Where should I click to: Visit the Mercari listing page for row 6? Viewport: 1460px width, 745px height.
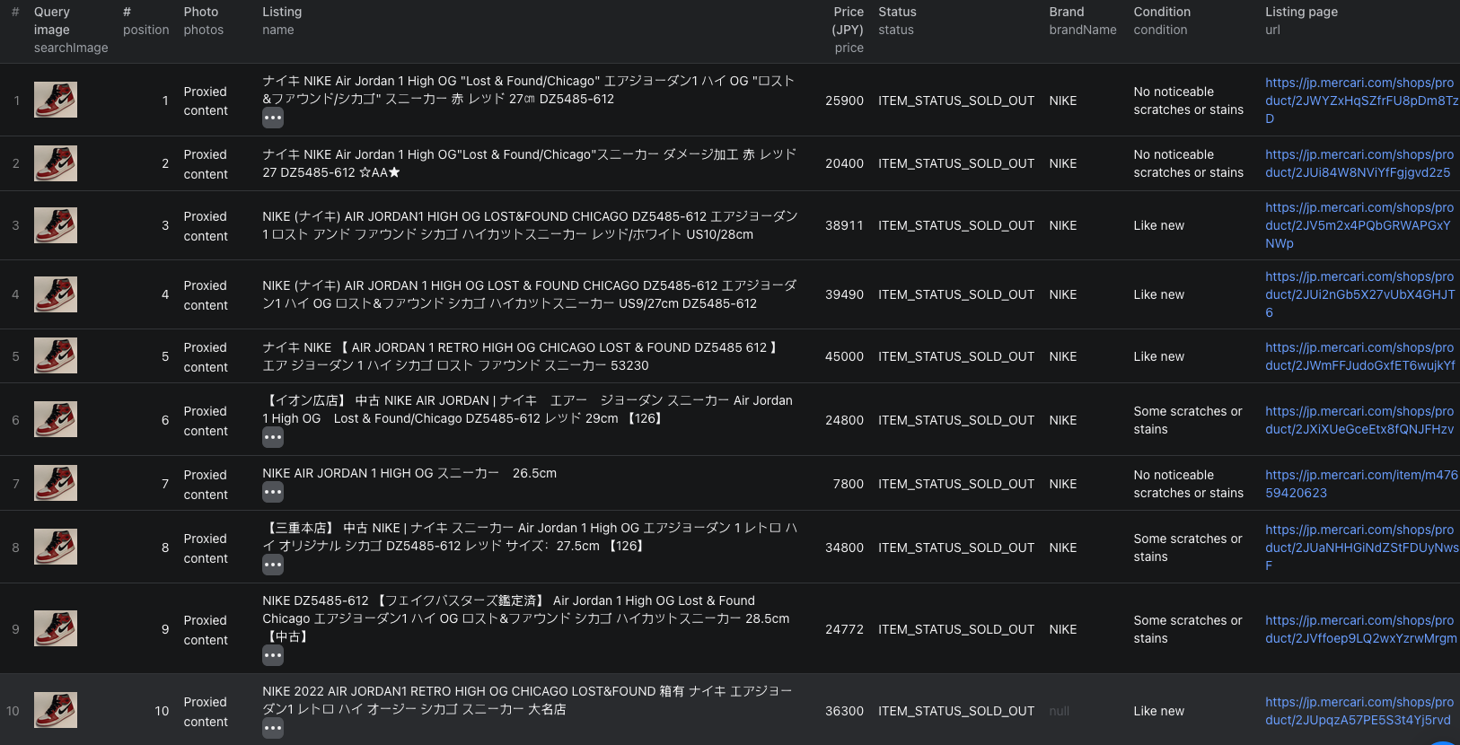point(1359,420)
